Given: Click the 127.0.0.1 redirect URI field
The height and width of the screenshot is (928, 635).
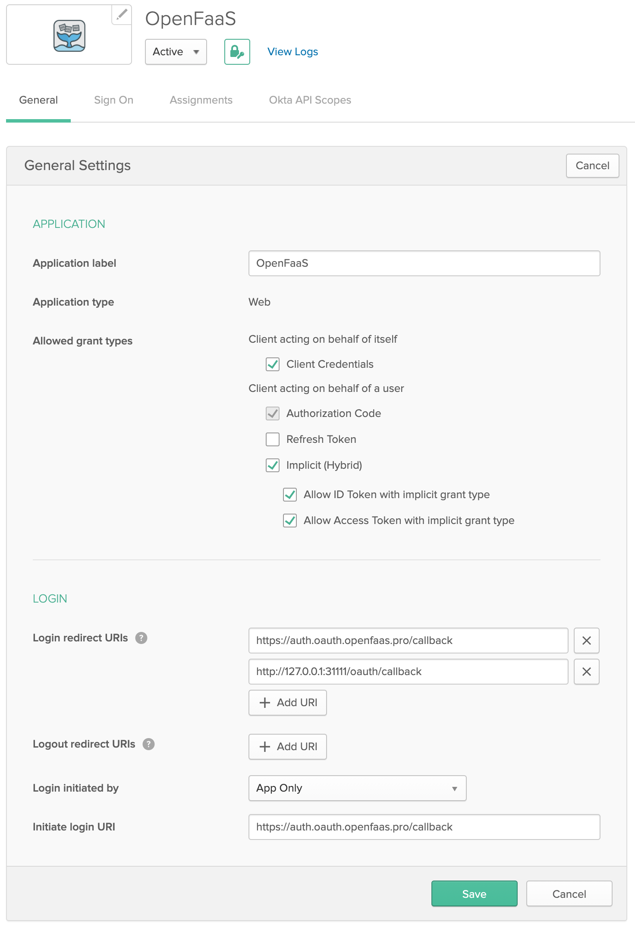Looking at the screenshot, I should pos(409,672).
